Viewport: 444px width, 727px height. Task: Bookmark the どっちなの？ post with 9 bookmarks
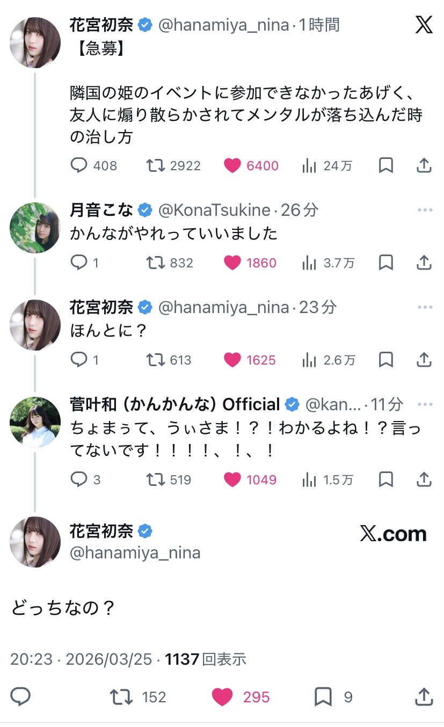coord(323,697)
